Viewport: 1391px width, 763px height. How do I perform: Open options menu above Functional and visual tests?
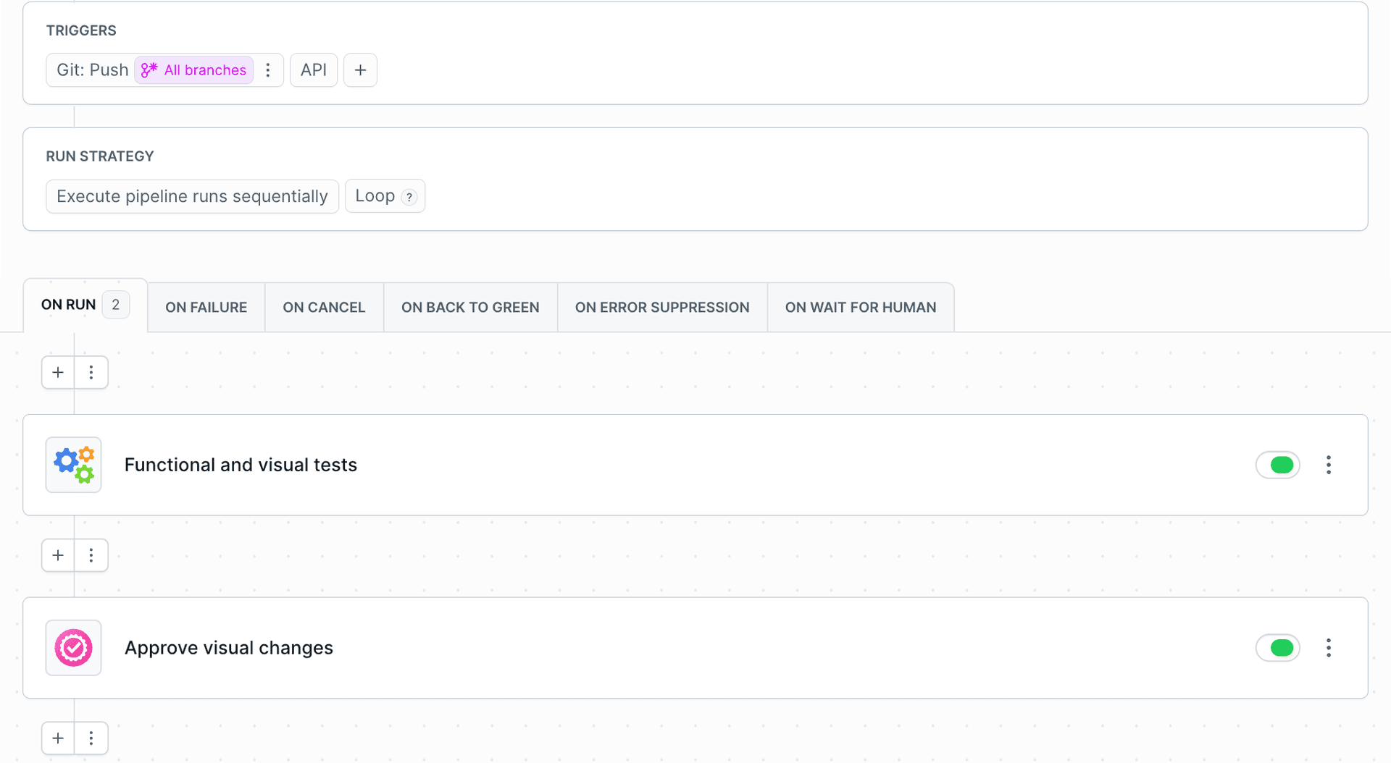[x=91, y=372]
